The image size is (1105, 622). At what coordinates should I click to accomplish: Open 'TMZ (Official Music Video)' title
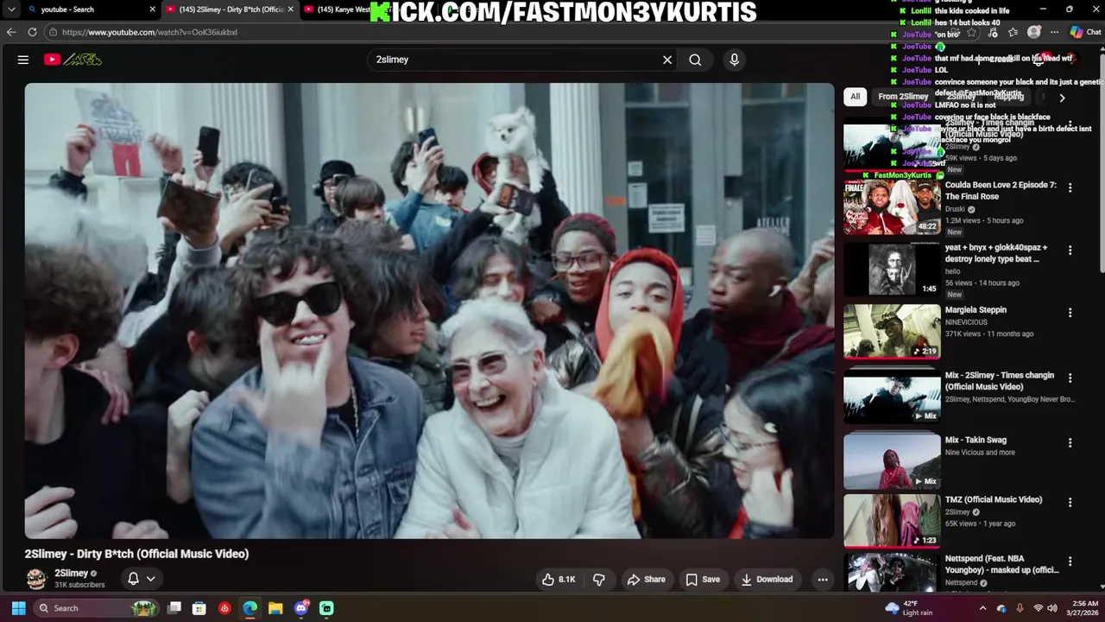[x=994, y=499]
